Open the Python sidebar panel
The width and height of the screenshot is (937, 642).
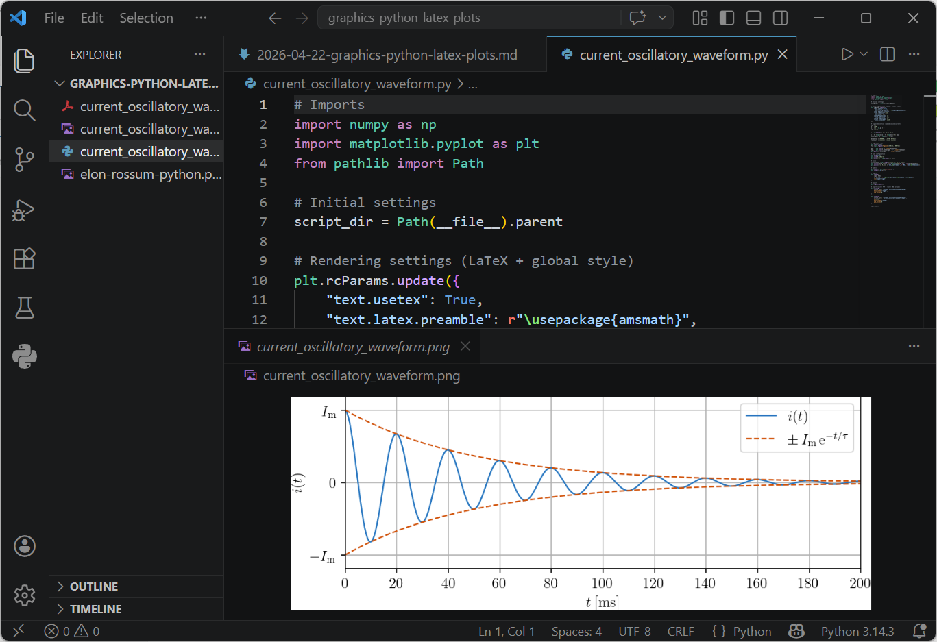(24, 356)
